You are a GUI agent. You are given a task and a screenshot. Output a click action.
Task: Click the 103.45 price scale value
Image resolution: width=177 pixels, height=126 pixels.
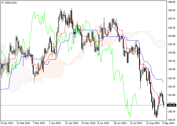tap(172, 61)
